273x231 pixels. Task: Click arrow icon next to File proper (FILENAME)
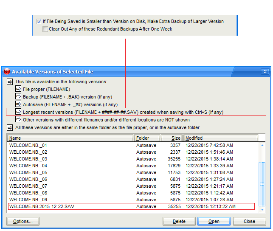(x=18, y=89)
